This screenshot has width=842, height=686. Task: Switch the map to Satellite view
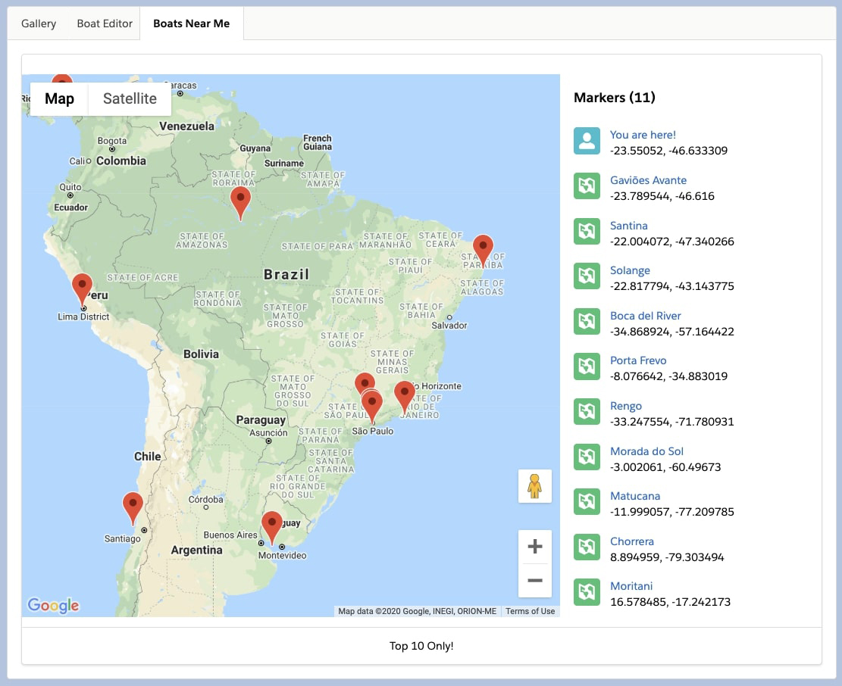[x=130, y=98]
